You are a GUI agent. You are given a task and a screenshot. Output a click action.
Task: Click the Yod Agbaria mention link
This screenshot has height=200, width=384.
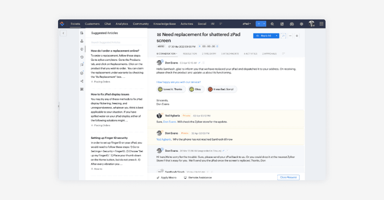[163, 140]
